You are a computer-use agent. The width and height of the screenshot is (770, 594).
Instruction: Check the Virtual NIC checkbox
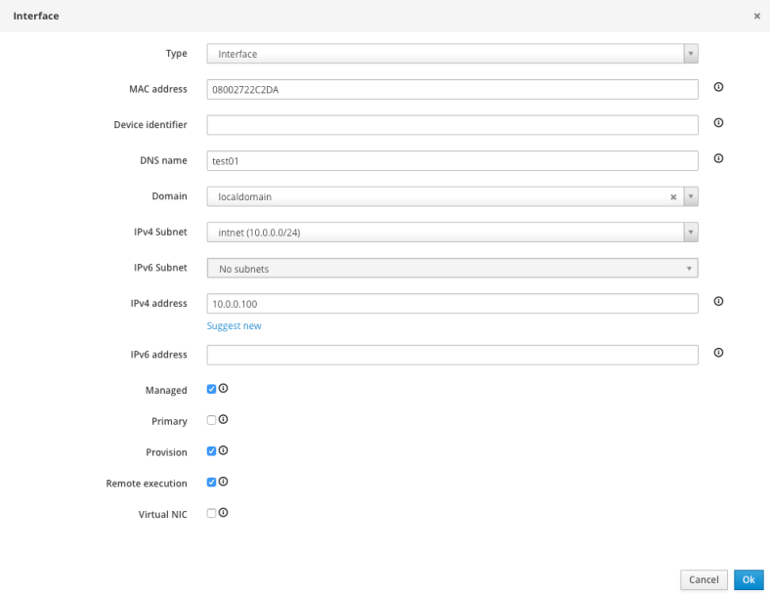211,513
